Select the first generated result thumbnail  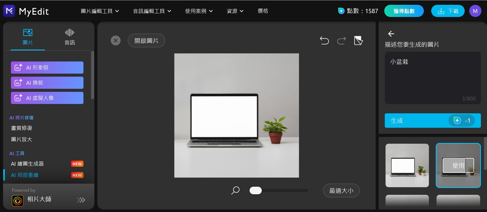407,165
